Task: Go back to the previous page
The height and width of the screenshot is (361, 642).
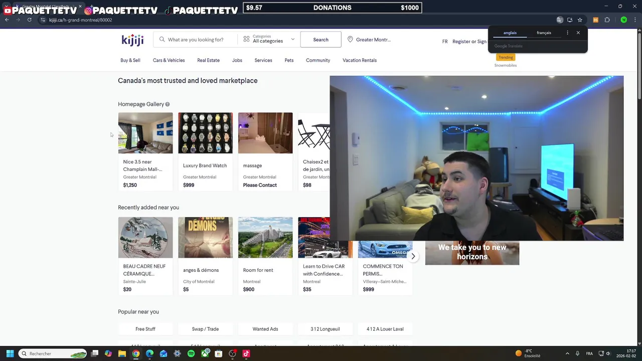Action: 7,20
